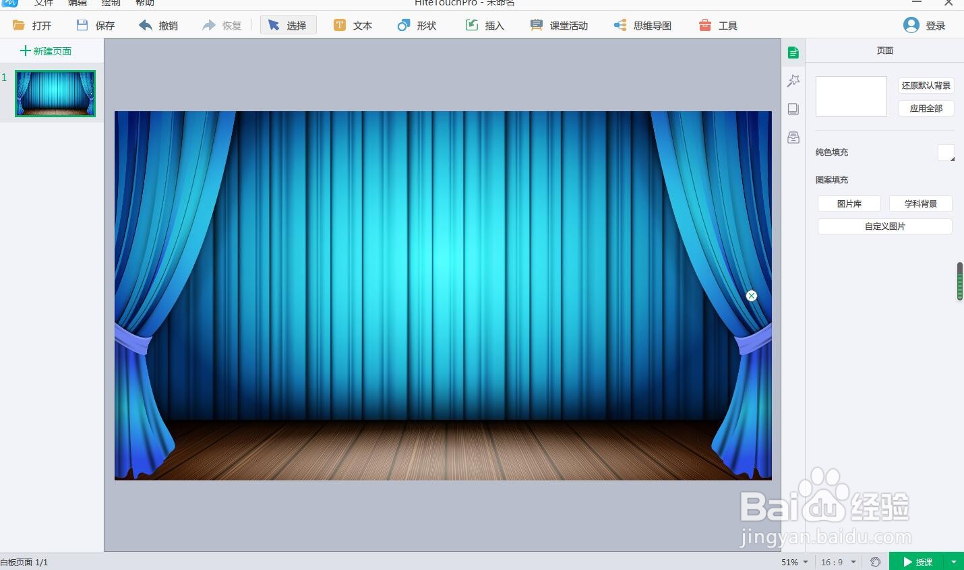Click the 保存 (Save) floppy toolbar button
The width and height of the screenshot is (964, 570).
95,26
